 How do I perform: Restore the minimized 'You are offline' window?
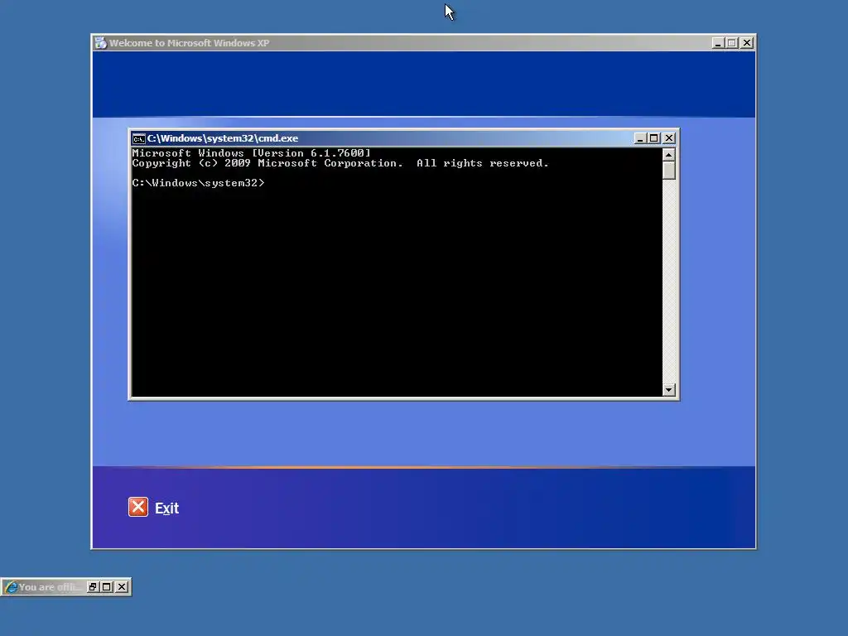point(93,587)
